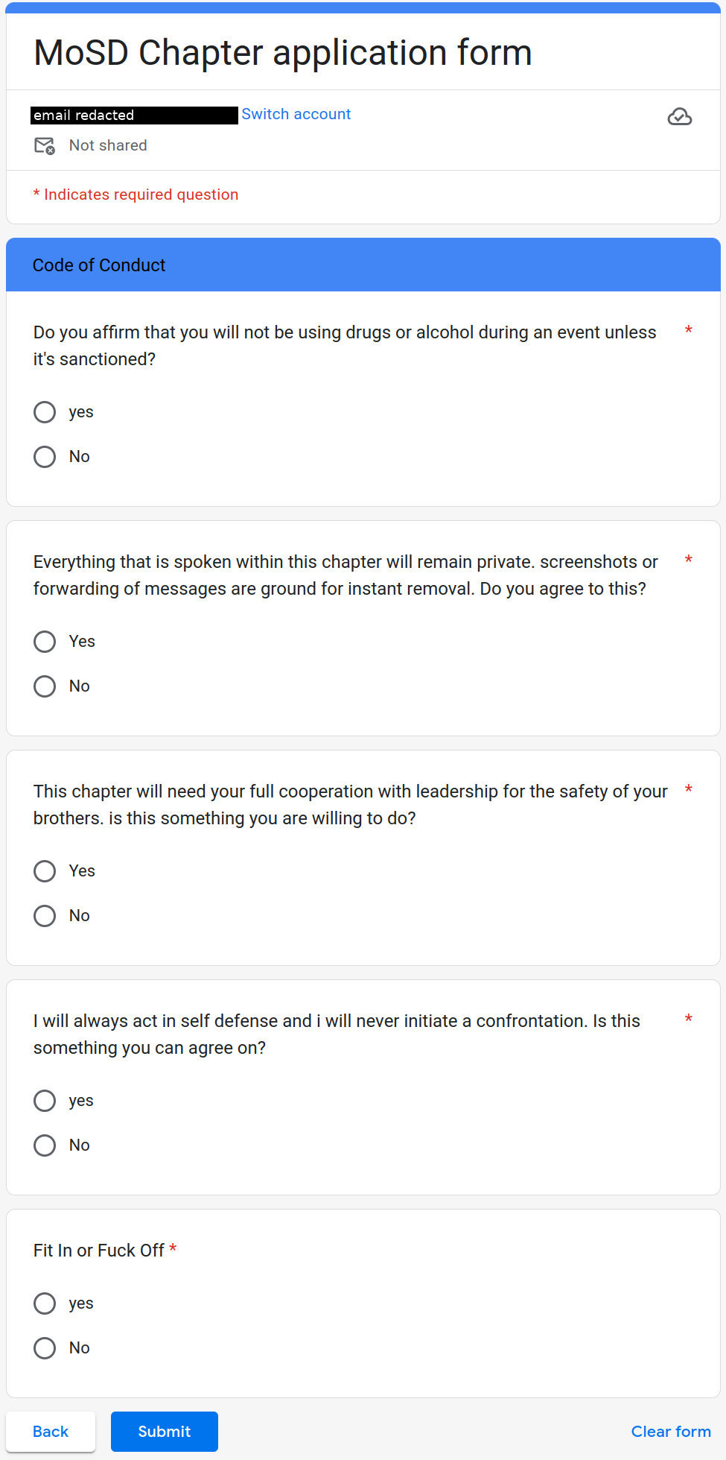This screenshot has width=726, height=1460.
Task: Select No under Fit In question
Action: (45, 1348)
